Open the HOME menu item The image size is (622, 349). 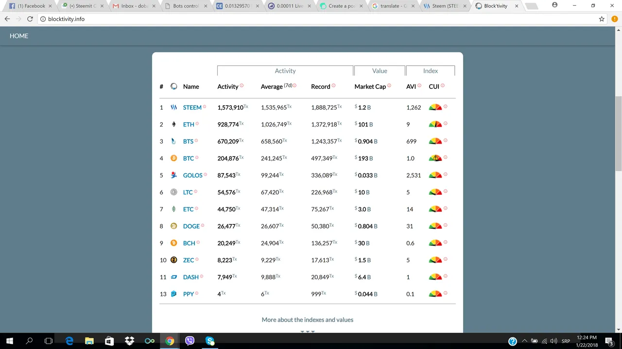coord(19,36)
